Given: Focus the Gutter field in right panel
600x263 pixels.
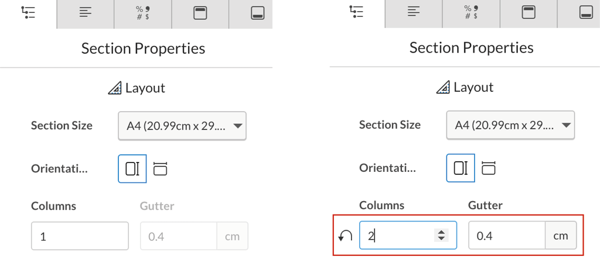Looking at the screenshot, I should click(507, 236).
